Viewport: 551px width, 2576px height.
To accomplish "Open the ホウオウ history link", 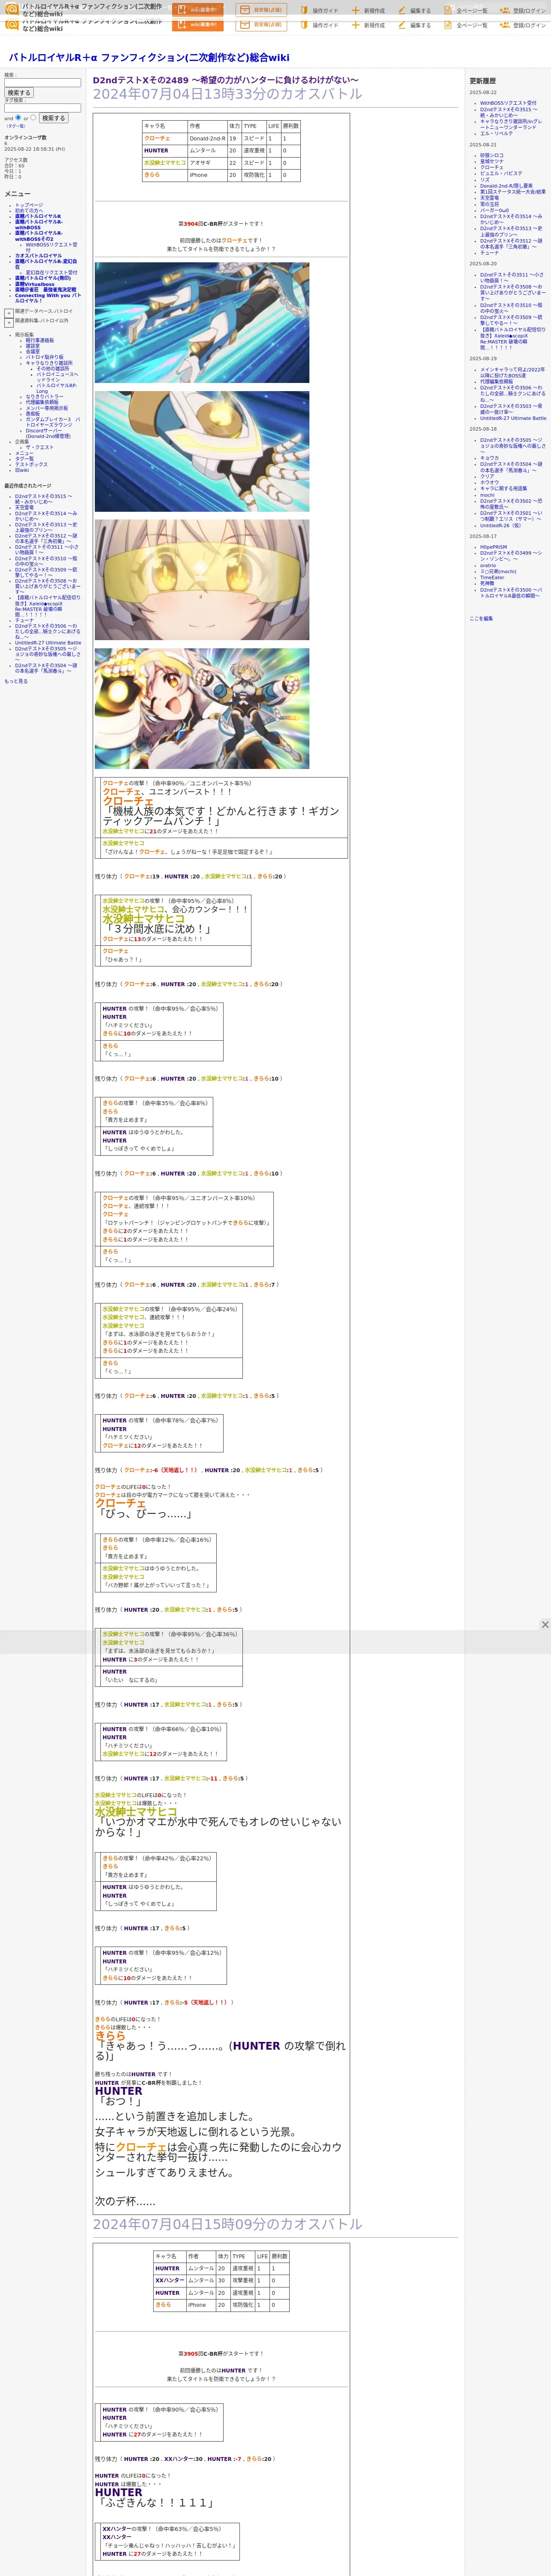I will [x=489, y=482].
